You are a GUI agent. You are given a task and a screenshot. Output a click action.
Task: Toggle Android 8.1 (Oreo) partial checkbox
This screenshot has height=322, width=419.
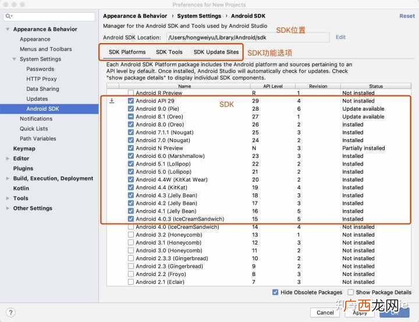click(x=131, y=116)
